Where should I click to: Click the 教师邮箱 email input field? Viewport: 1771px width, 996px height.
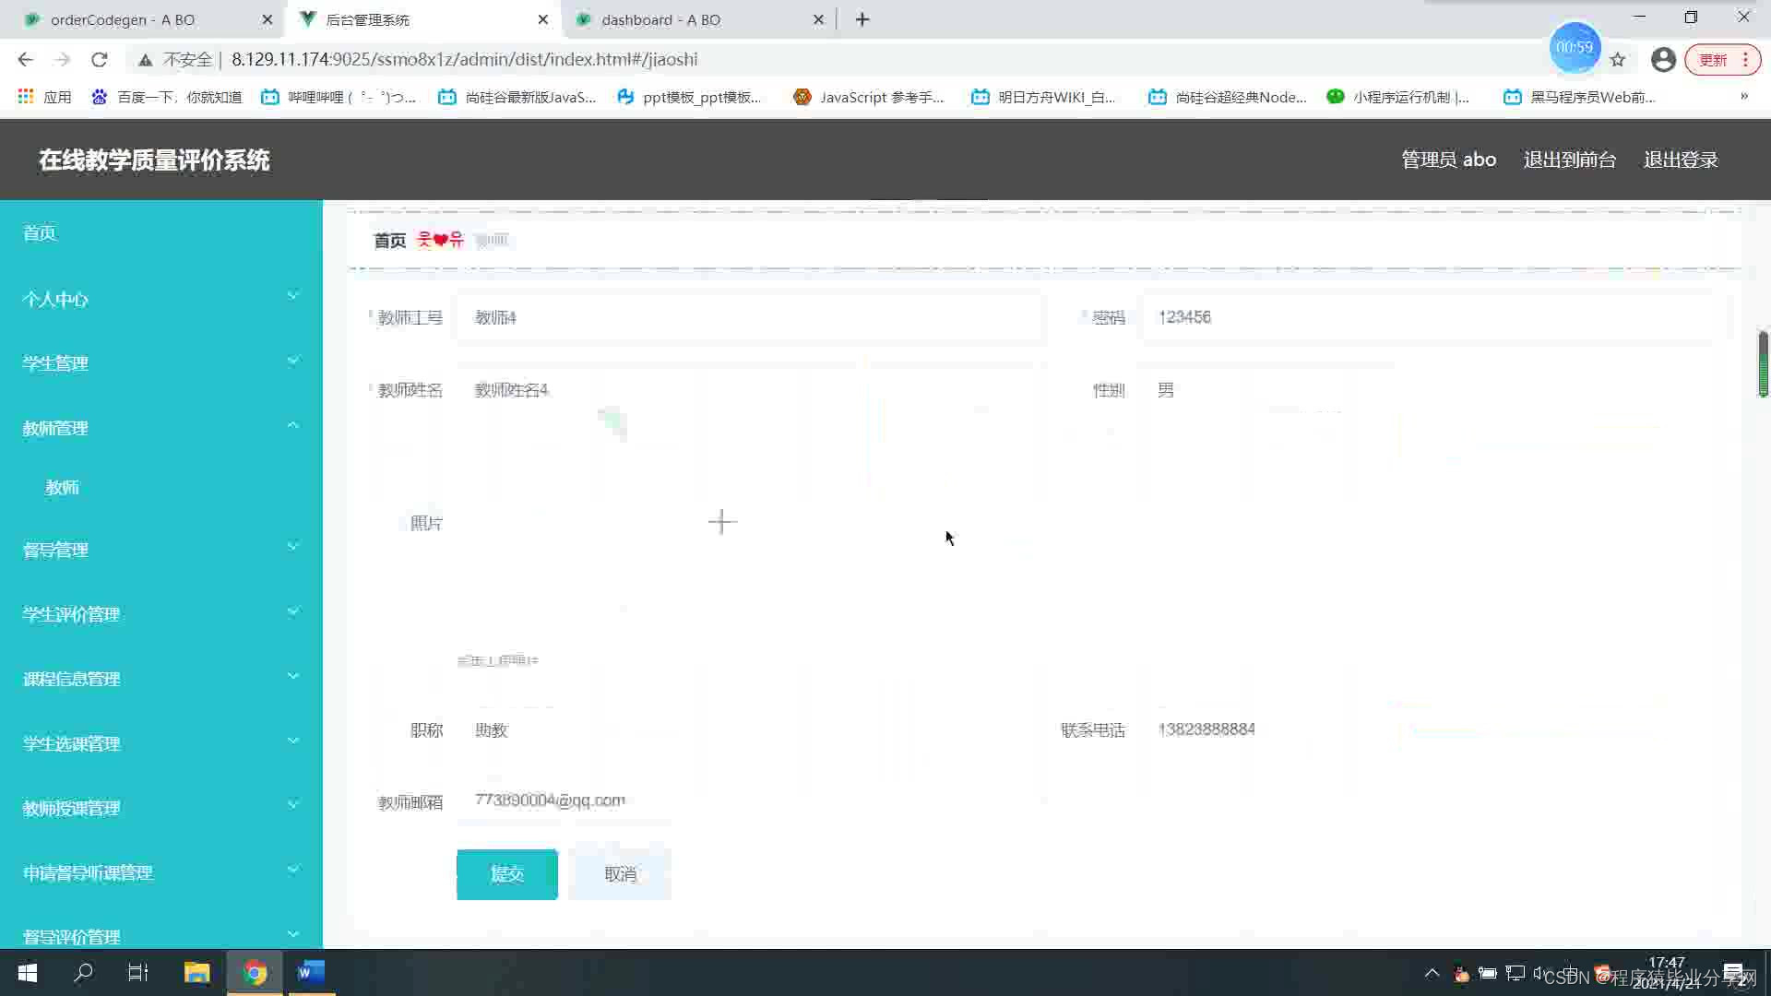pos(747,800)
